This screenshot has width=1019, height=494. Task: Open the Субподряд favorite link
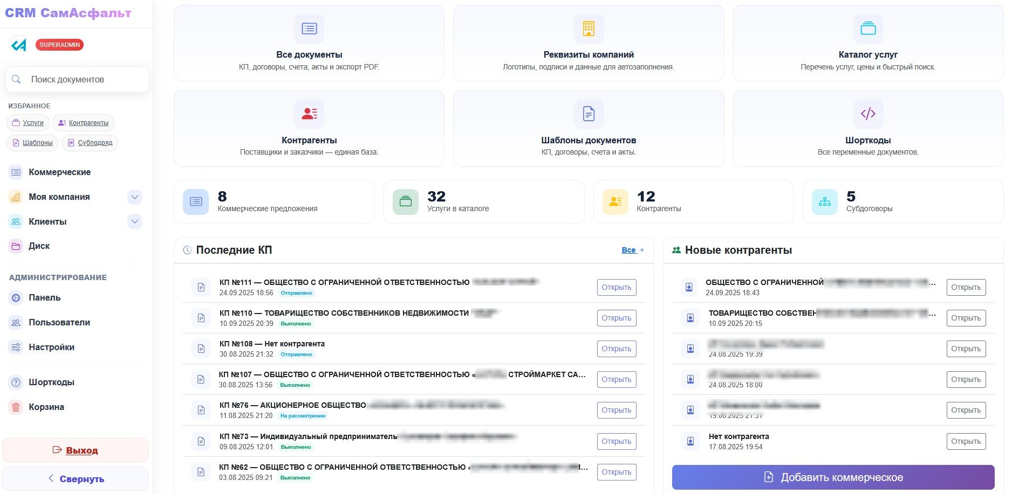(x=90, y=143)
